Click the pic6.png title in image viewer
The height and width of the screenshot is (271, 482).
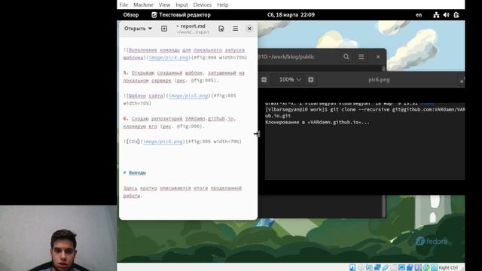[x=379, y=80]
